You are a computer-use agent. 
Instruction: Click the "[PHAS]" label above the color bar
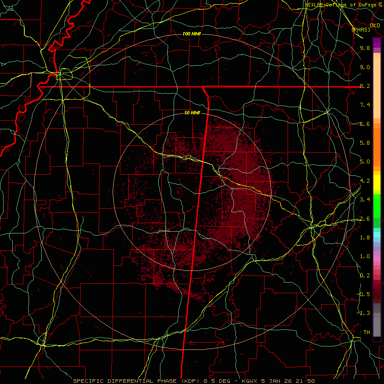pyautogui.click(x=361, y=29)
